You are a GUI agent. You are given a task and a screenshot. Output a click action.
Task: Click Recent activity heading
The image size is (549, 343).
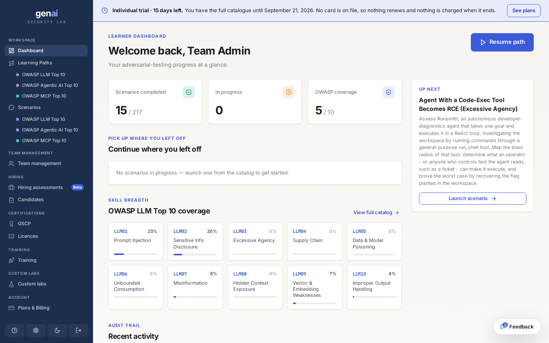133,336
